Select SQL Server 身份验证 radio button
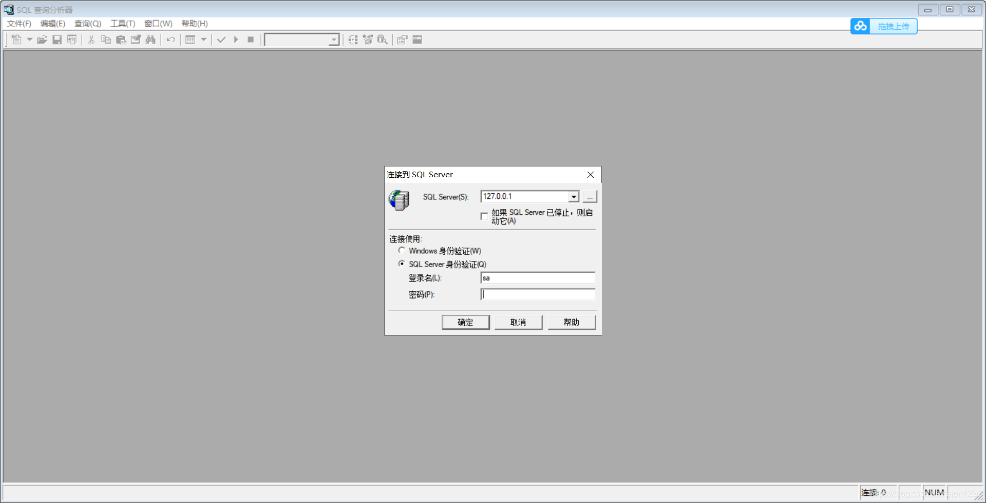 point(402,264)
